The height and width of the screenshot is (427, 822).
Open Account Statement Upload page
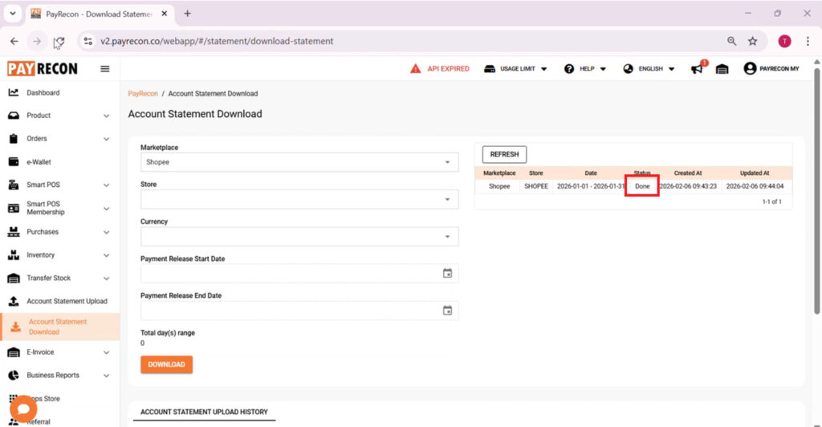pos(67,301)
